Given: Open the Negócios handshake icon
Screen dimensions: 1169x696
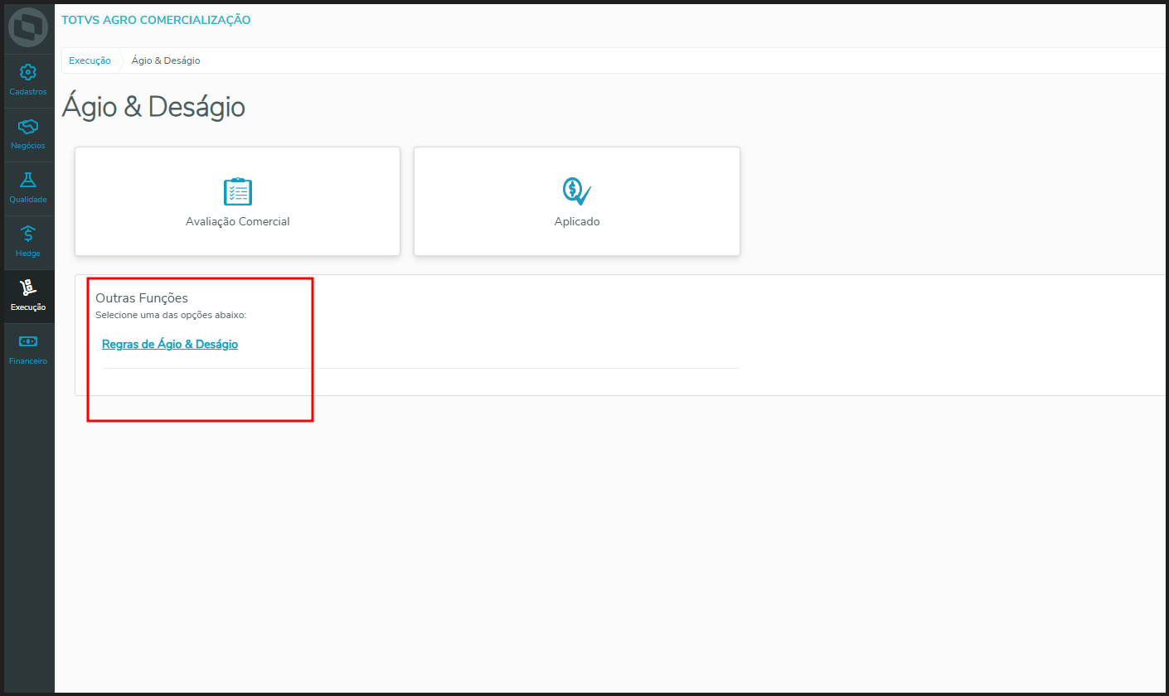Looking at the screenshot, I should pyautogui.click(x=28, y=127).
